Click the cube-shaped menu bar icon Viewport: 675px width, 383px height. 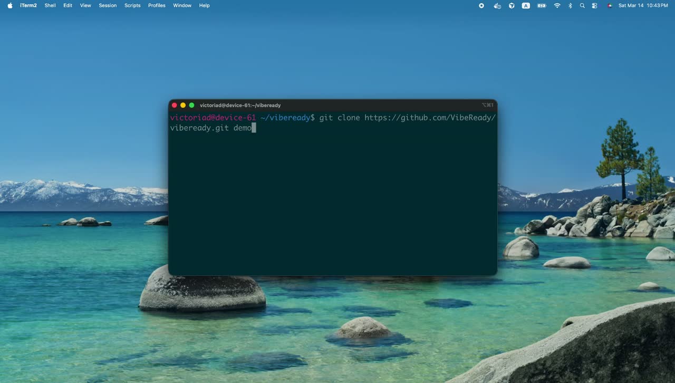point(512,5)
